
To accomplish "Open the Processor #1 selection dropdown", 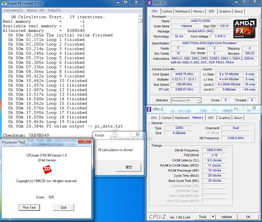I will pyautogui.click(x=198, y=100).
